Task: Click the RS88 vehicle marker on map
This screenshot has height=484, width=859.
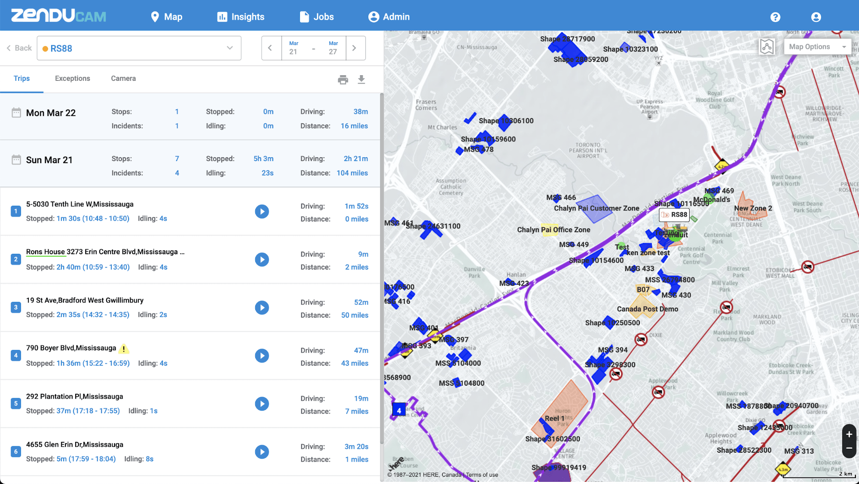Action: click(x=674, y=215)
